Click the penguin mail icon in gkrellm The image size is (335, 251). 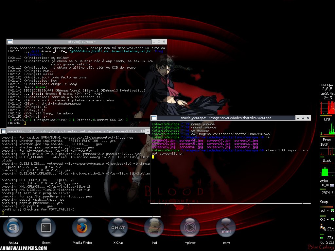(323, 227)
